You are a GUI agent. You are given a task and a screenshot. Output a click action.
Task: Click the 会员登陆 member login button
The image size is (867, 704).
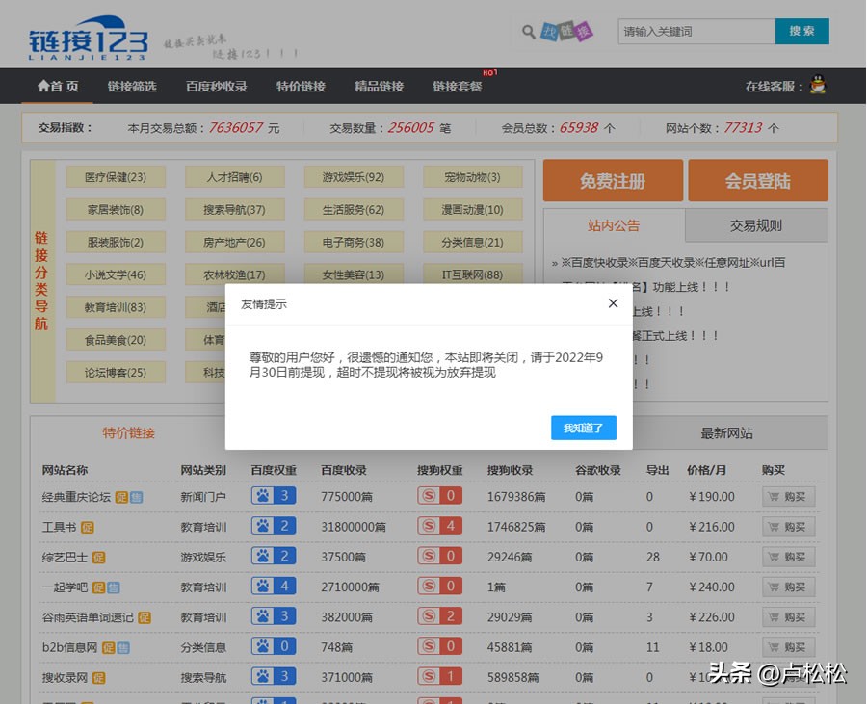[755, 181]
